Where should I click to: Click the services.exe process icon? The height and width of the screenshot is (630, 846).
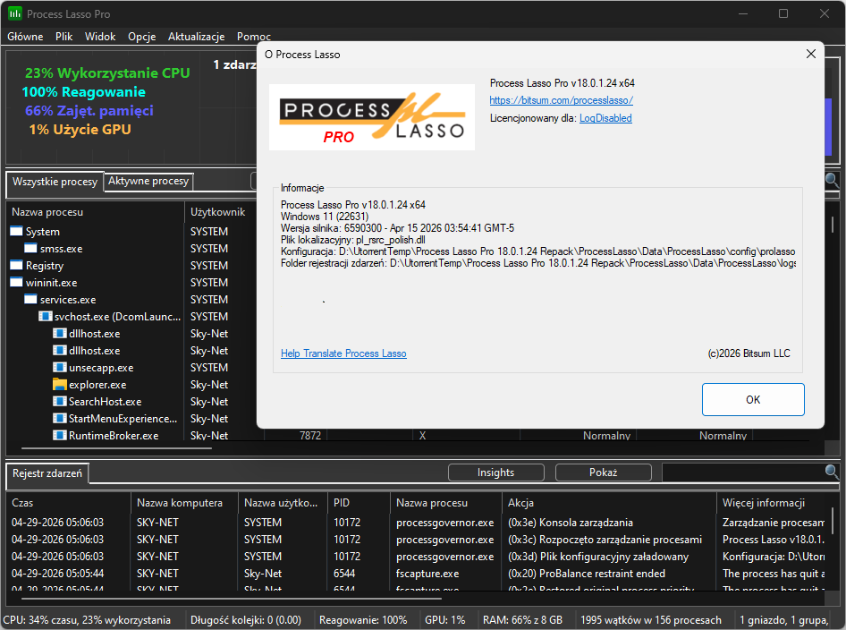click(x=30, y=299)
